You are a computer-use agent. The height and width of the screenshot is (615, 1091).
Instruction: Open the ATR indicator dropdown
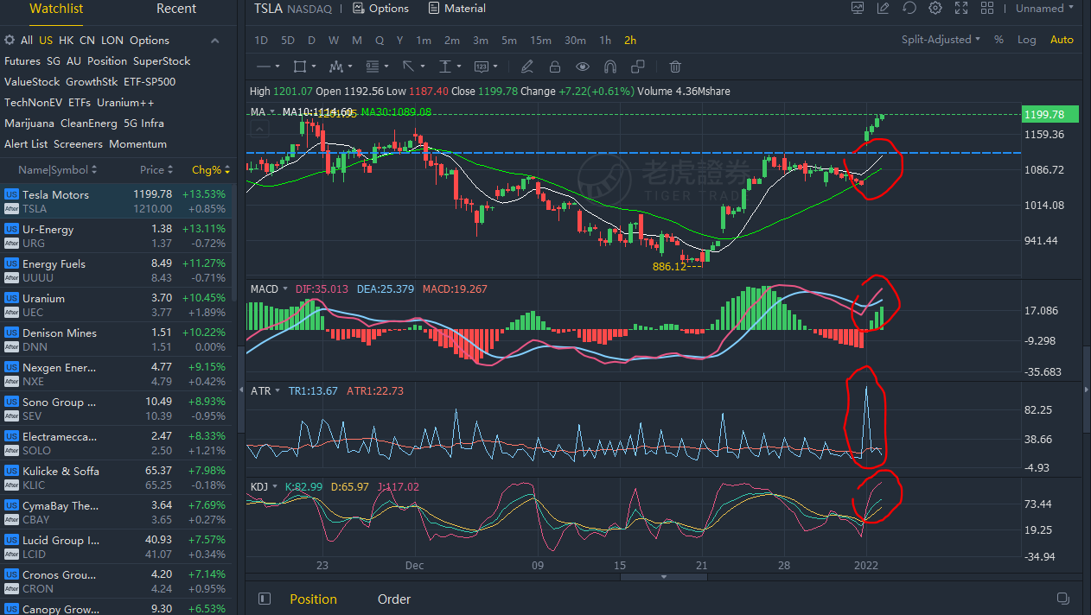point(278,391)
